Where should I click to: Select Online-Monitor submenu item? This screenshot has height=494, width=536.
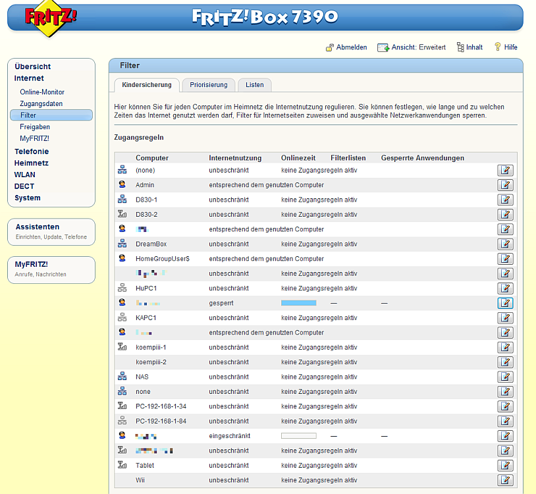coord(42,92)
